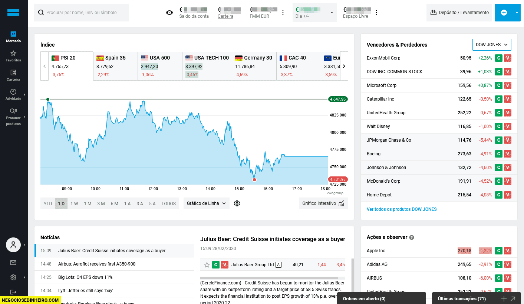
Task: Click sell V button for Boeing
Action: 508,154
